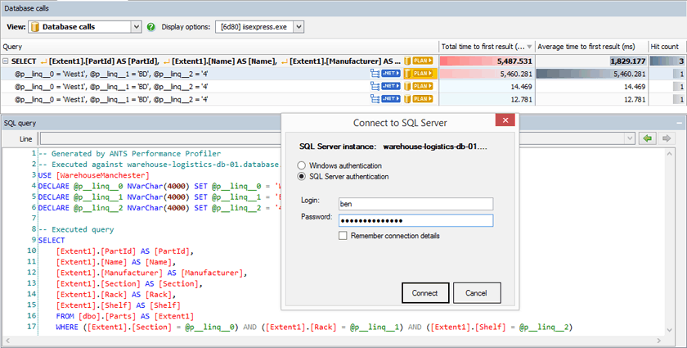Image resolution: width=687 pixels, height=348 pixels.
Task: Show execution PLAN for the 5,460.281 row
Action: pos(422,74)
